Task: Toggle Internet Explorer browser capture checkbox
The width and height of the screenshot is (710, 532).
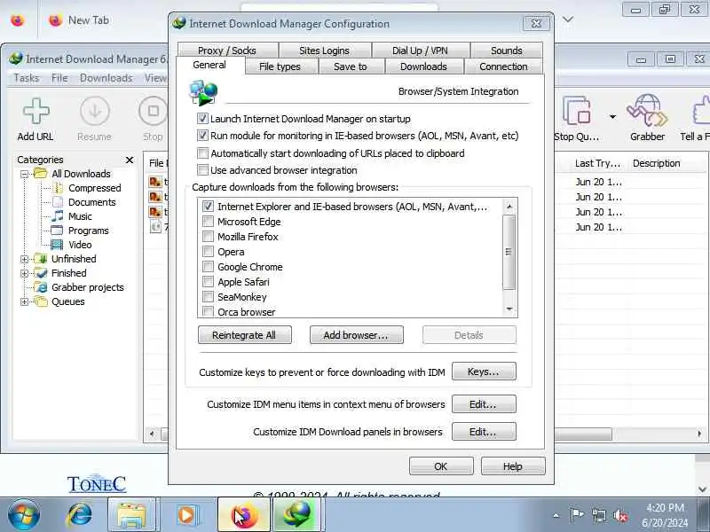Action: pyautogui.click(x=208, y=207)
